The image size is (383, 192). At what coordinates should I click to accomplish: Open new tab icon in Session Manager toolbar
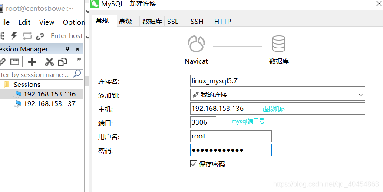pyautogui.click(x=15, y=62)
